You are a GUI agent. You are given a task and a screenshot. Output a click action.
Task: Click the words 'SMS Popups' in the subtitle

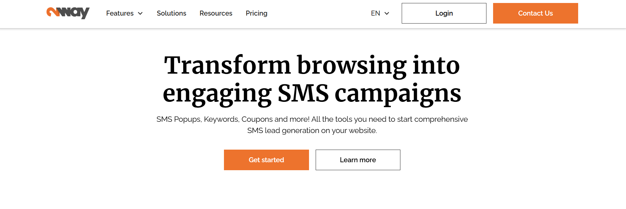click(179, 119)
